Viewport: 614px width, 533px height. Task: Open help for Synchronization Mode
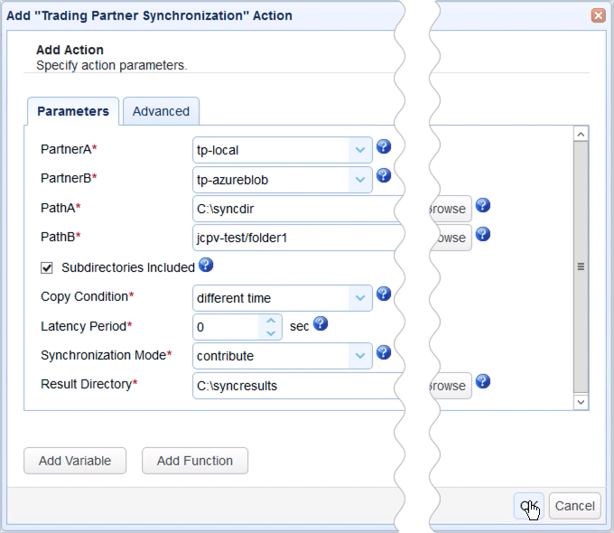click(x=383, y=353)
